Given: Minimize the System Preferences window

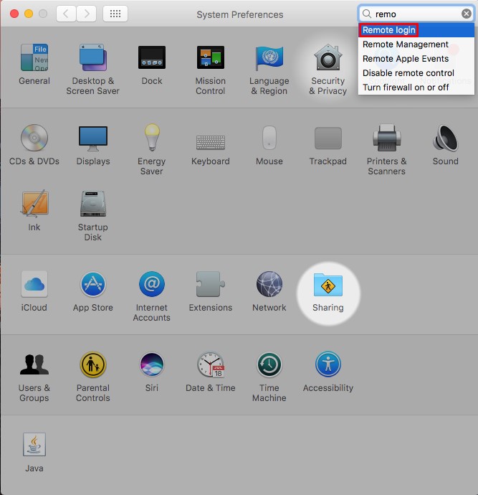Looking at the screenshot, I should [x=29, y=14].
